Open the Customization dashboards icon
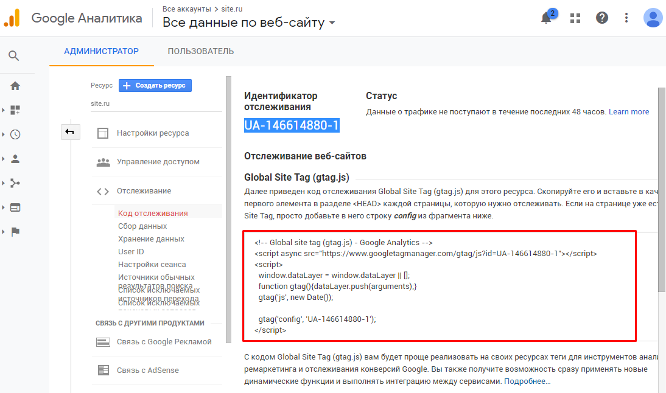 coord(15,110)
